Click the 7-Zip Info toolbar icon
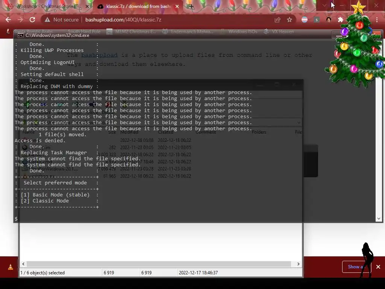The image size is (385, 289). pyautogui.click(x=124, y=105)
